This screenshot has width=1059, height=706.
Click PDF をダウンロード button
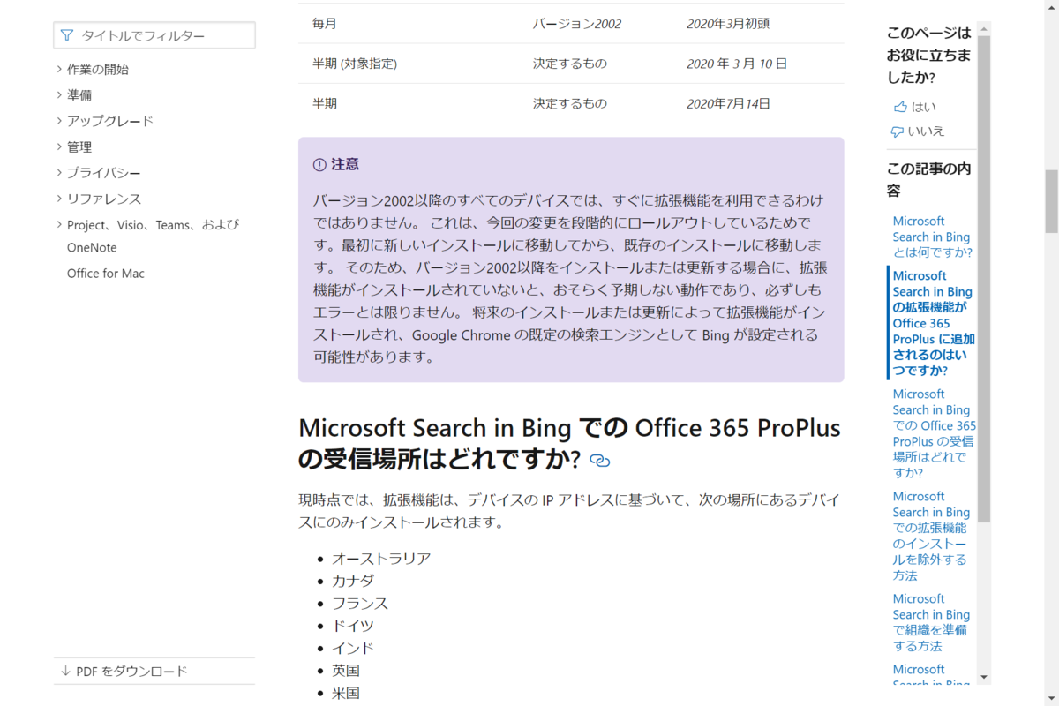pyautogui.click(x=154, y=671)
